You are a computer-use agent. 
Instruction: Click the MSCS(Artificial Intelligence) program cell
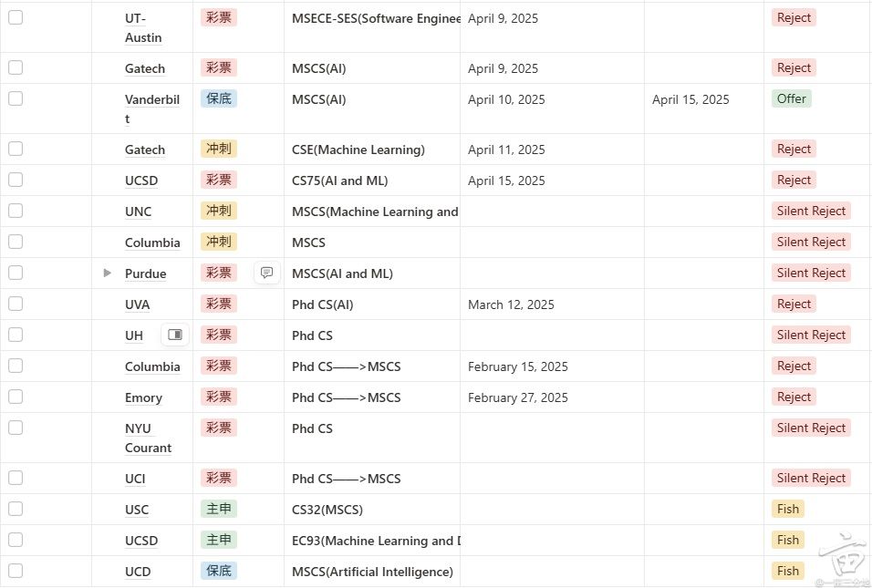click(x=372, y=572)
